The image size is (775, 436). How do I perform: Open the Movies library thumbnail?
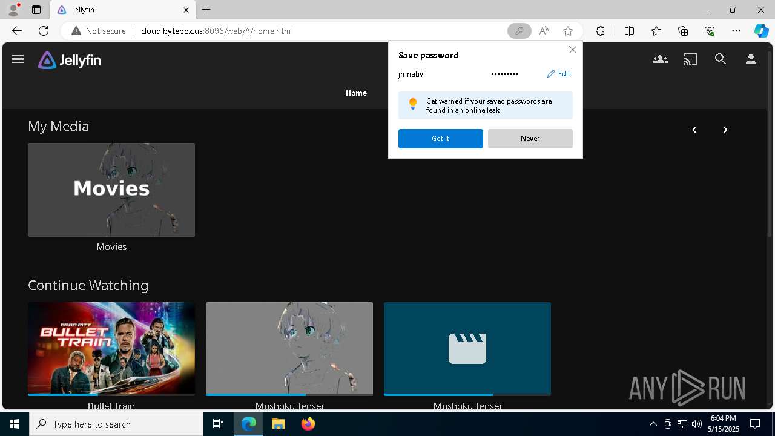tap(111, 190)
